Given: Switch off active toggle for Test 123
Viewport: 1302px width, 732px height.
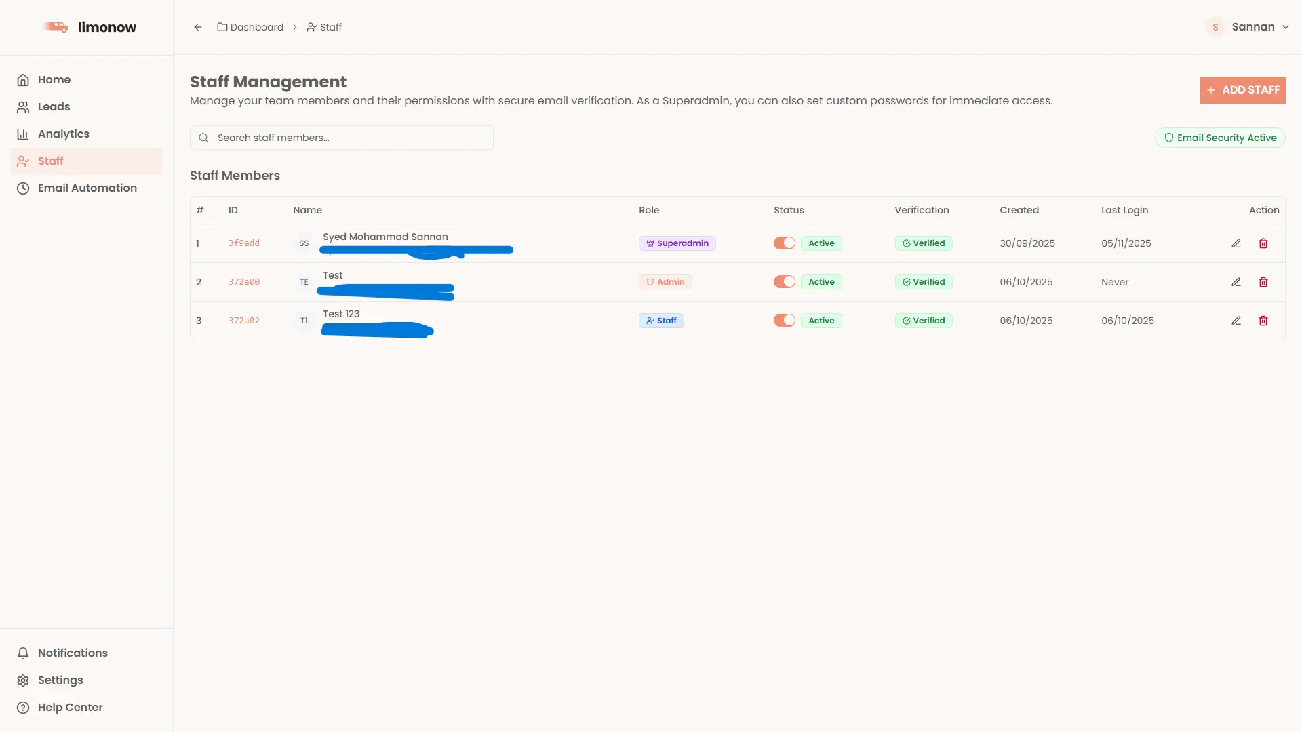Looking at the screenshot, I should tap(784, 321).
